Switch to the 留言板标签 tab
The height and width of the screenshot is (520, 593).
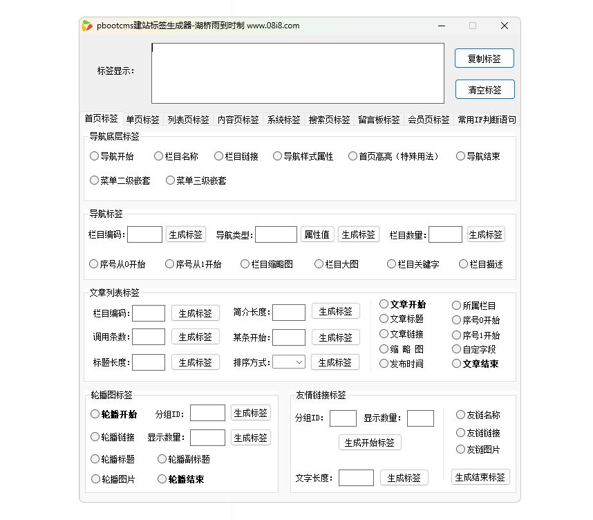379,119
